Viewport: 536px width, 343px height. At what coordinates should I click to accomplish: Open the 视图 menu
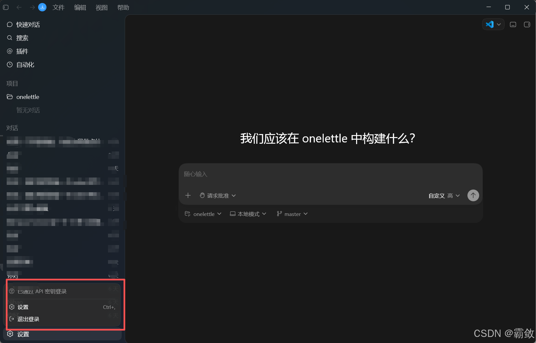tap(102, 7)
